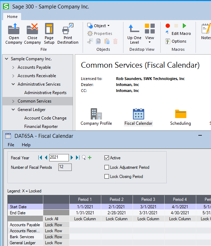Expand the Common Services tree node
Viewport: 211px width, 246px height.
pos(13,101)
